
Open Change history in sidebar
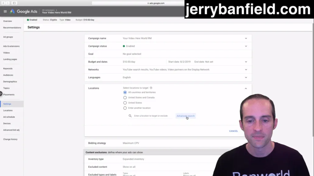coord(10,139)
